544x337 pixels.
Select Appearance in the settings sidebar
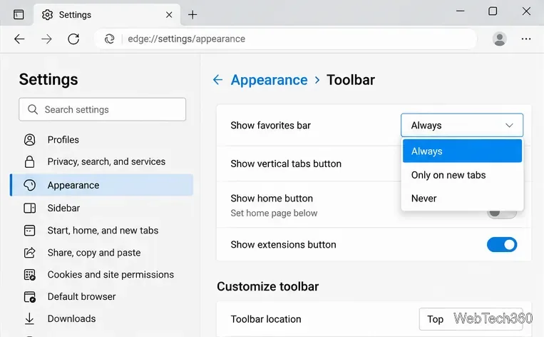102,185
